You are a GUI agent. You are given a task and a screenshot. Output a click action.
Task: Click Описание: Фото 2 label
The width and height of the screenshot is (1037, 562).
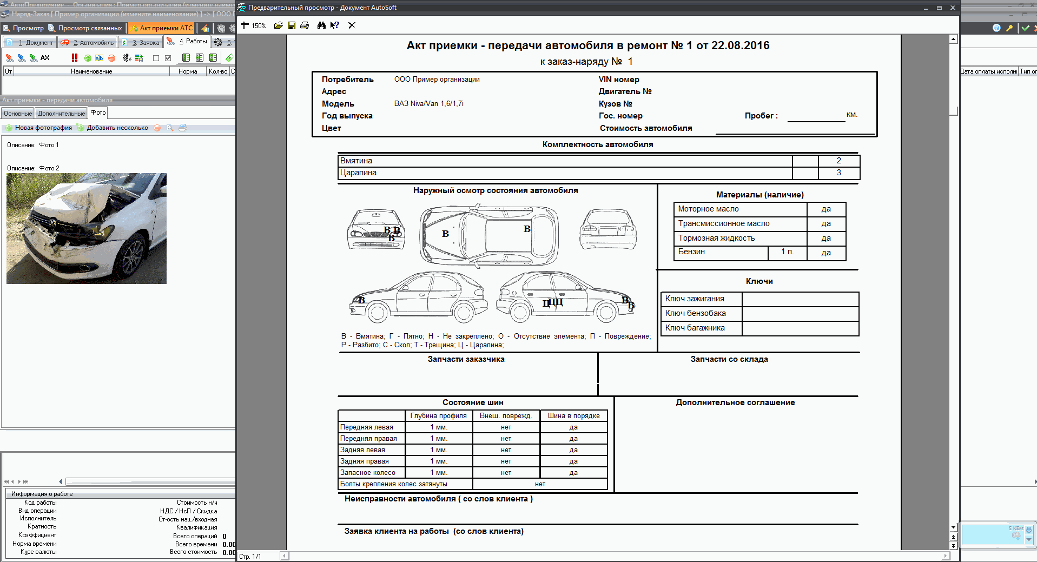(x=33, y=168)
